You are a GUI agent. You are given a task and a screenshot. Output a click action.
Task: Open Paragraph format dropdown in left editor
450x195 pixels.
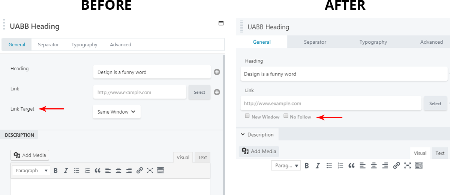point(31,171)
